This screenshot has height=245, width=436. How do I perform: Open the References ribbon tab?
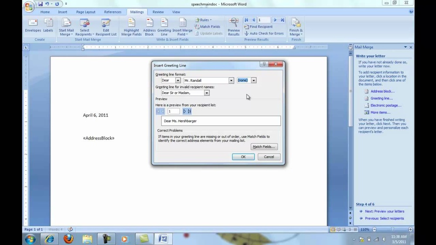point(112,12)
